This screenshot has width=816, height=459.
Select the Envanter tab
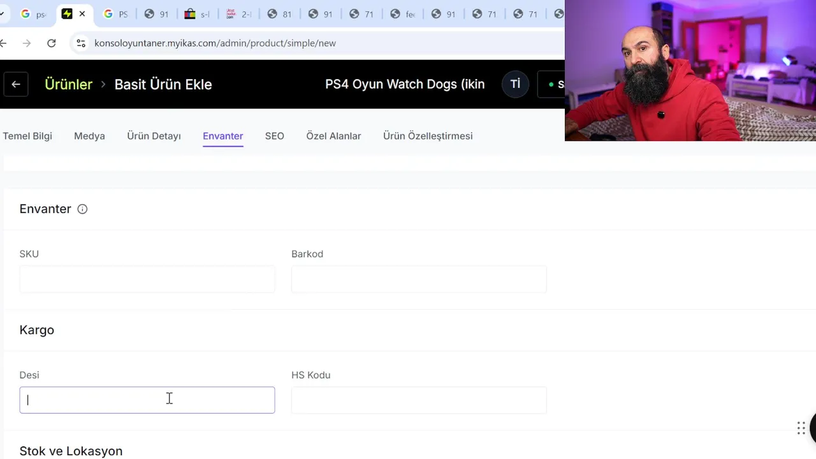(x=222, y=136)
